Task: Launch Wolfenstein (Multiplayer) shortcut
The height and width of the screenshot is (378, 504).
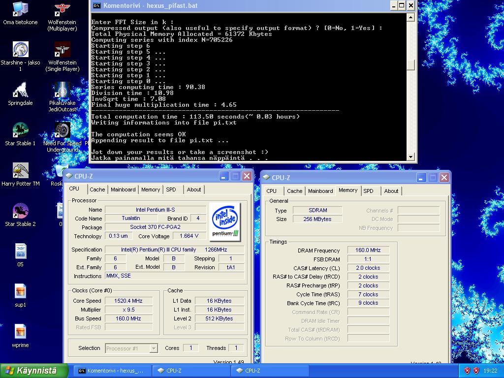Action: pyautogui.click(x=62, y=16)
